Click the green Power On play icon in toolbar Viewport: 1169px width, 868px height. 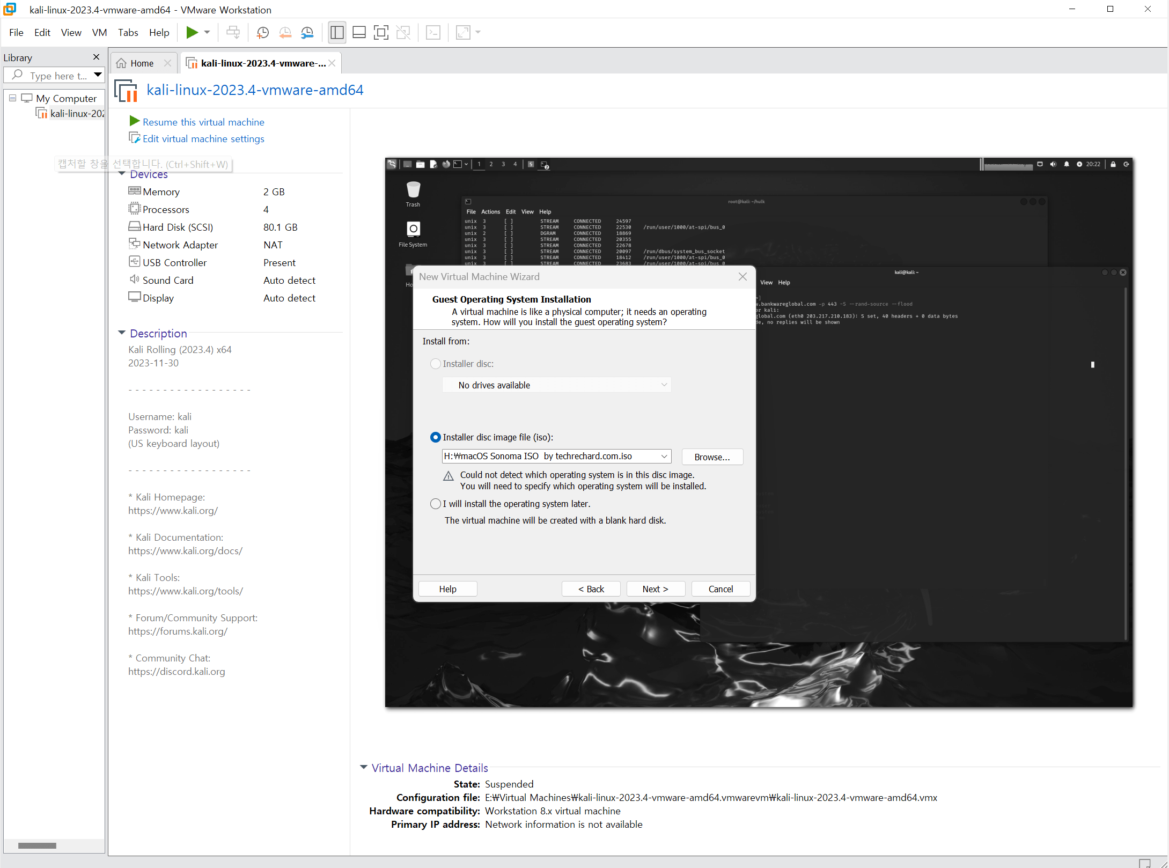click(x=192, y=33)
